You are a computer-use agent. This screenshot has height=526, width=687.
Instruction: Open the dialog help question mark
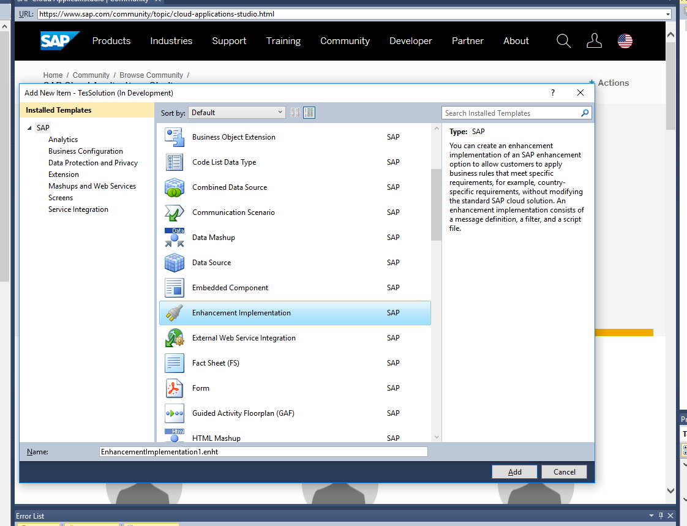pyautogui.click(x=553, y=92)
